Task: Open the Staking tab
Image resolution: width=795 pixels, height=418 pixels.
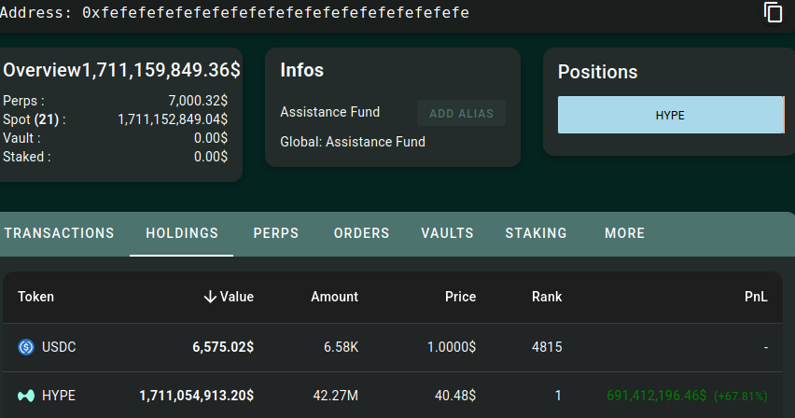Action: 536,233
